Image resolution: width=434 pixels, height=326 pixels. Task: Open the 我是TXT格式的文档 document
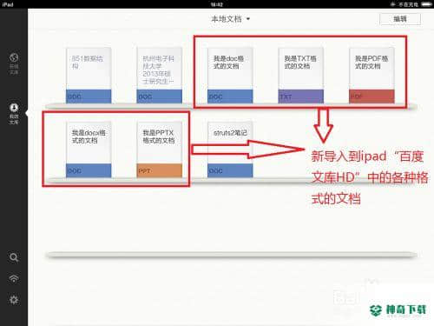(300, 76)
